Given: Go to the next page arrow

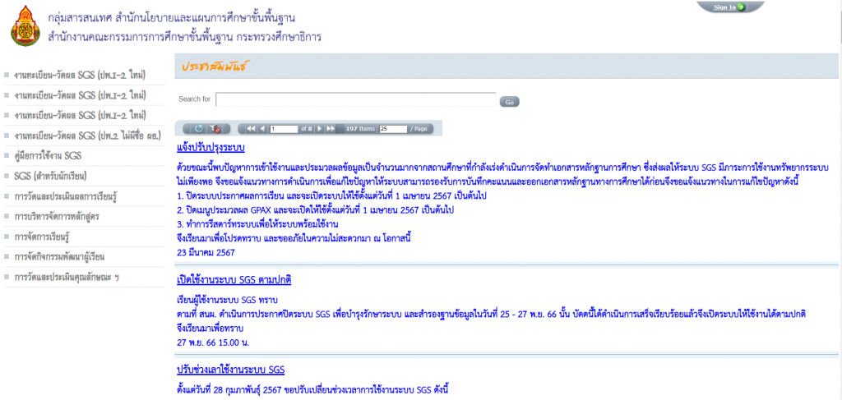Looking at the screenshot, I should coord(320,129).
